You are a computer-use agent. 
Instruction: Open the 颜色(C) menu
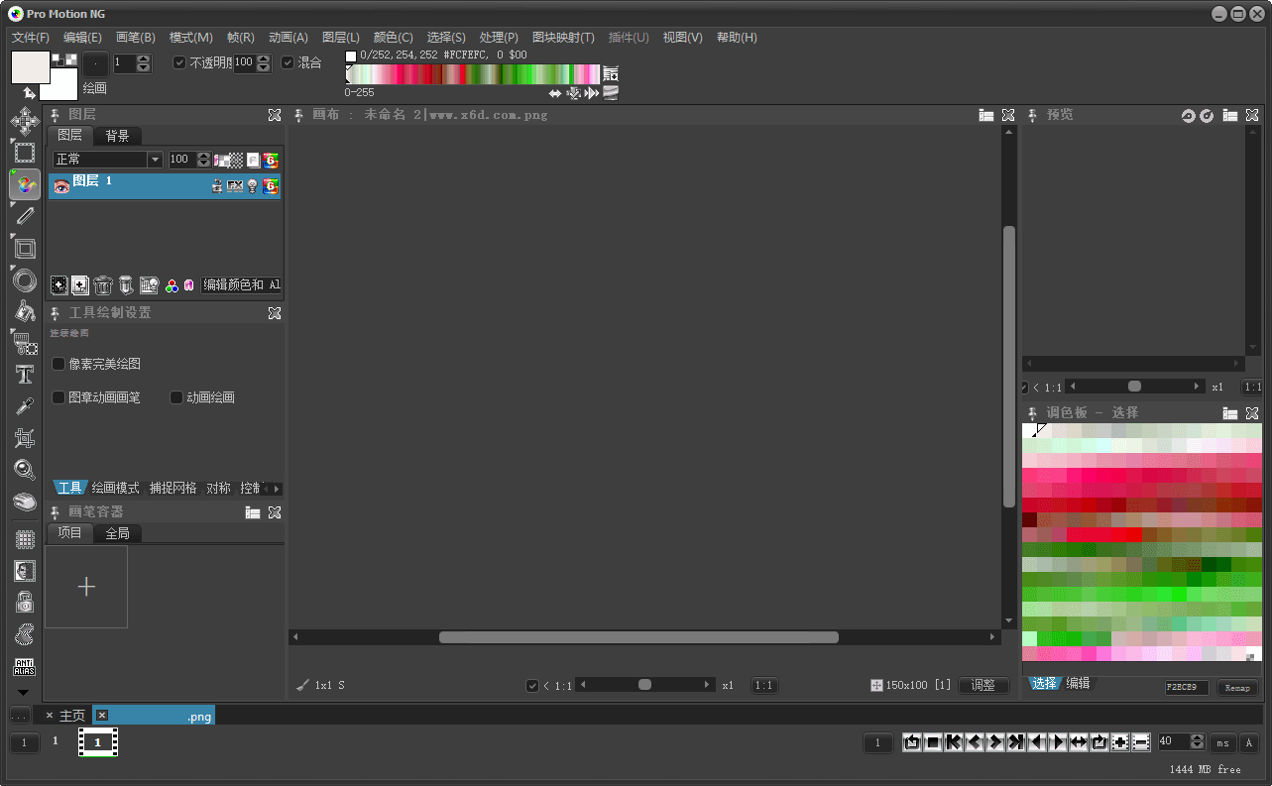[393, 37]
